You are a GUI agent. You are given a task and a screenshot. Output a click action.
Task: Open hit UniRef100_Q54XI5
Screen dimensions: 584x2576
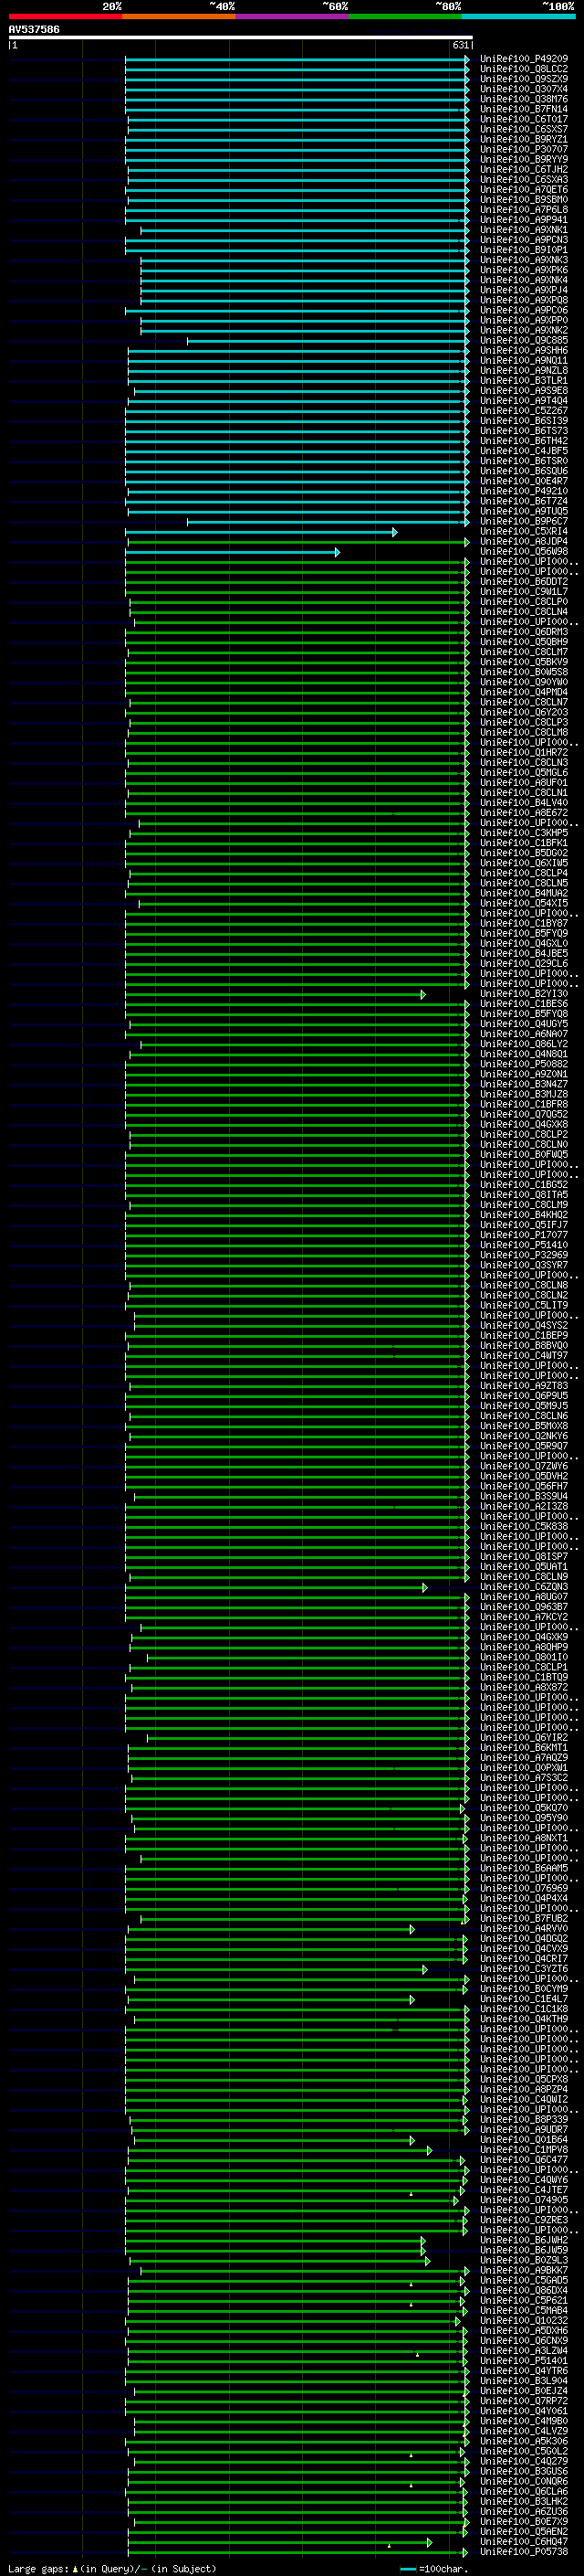click(x=524, y=903)
